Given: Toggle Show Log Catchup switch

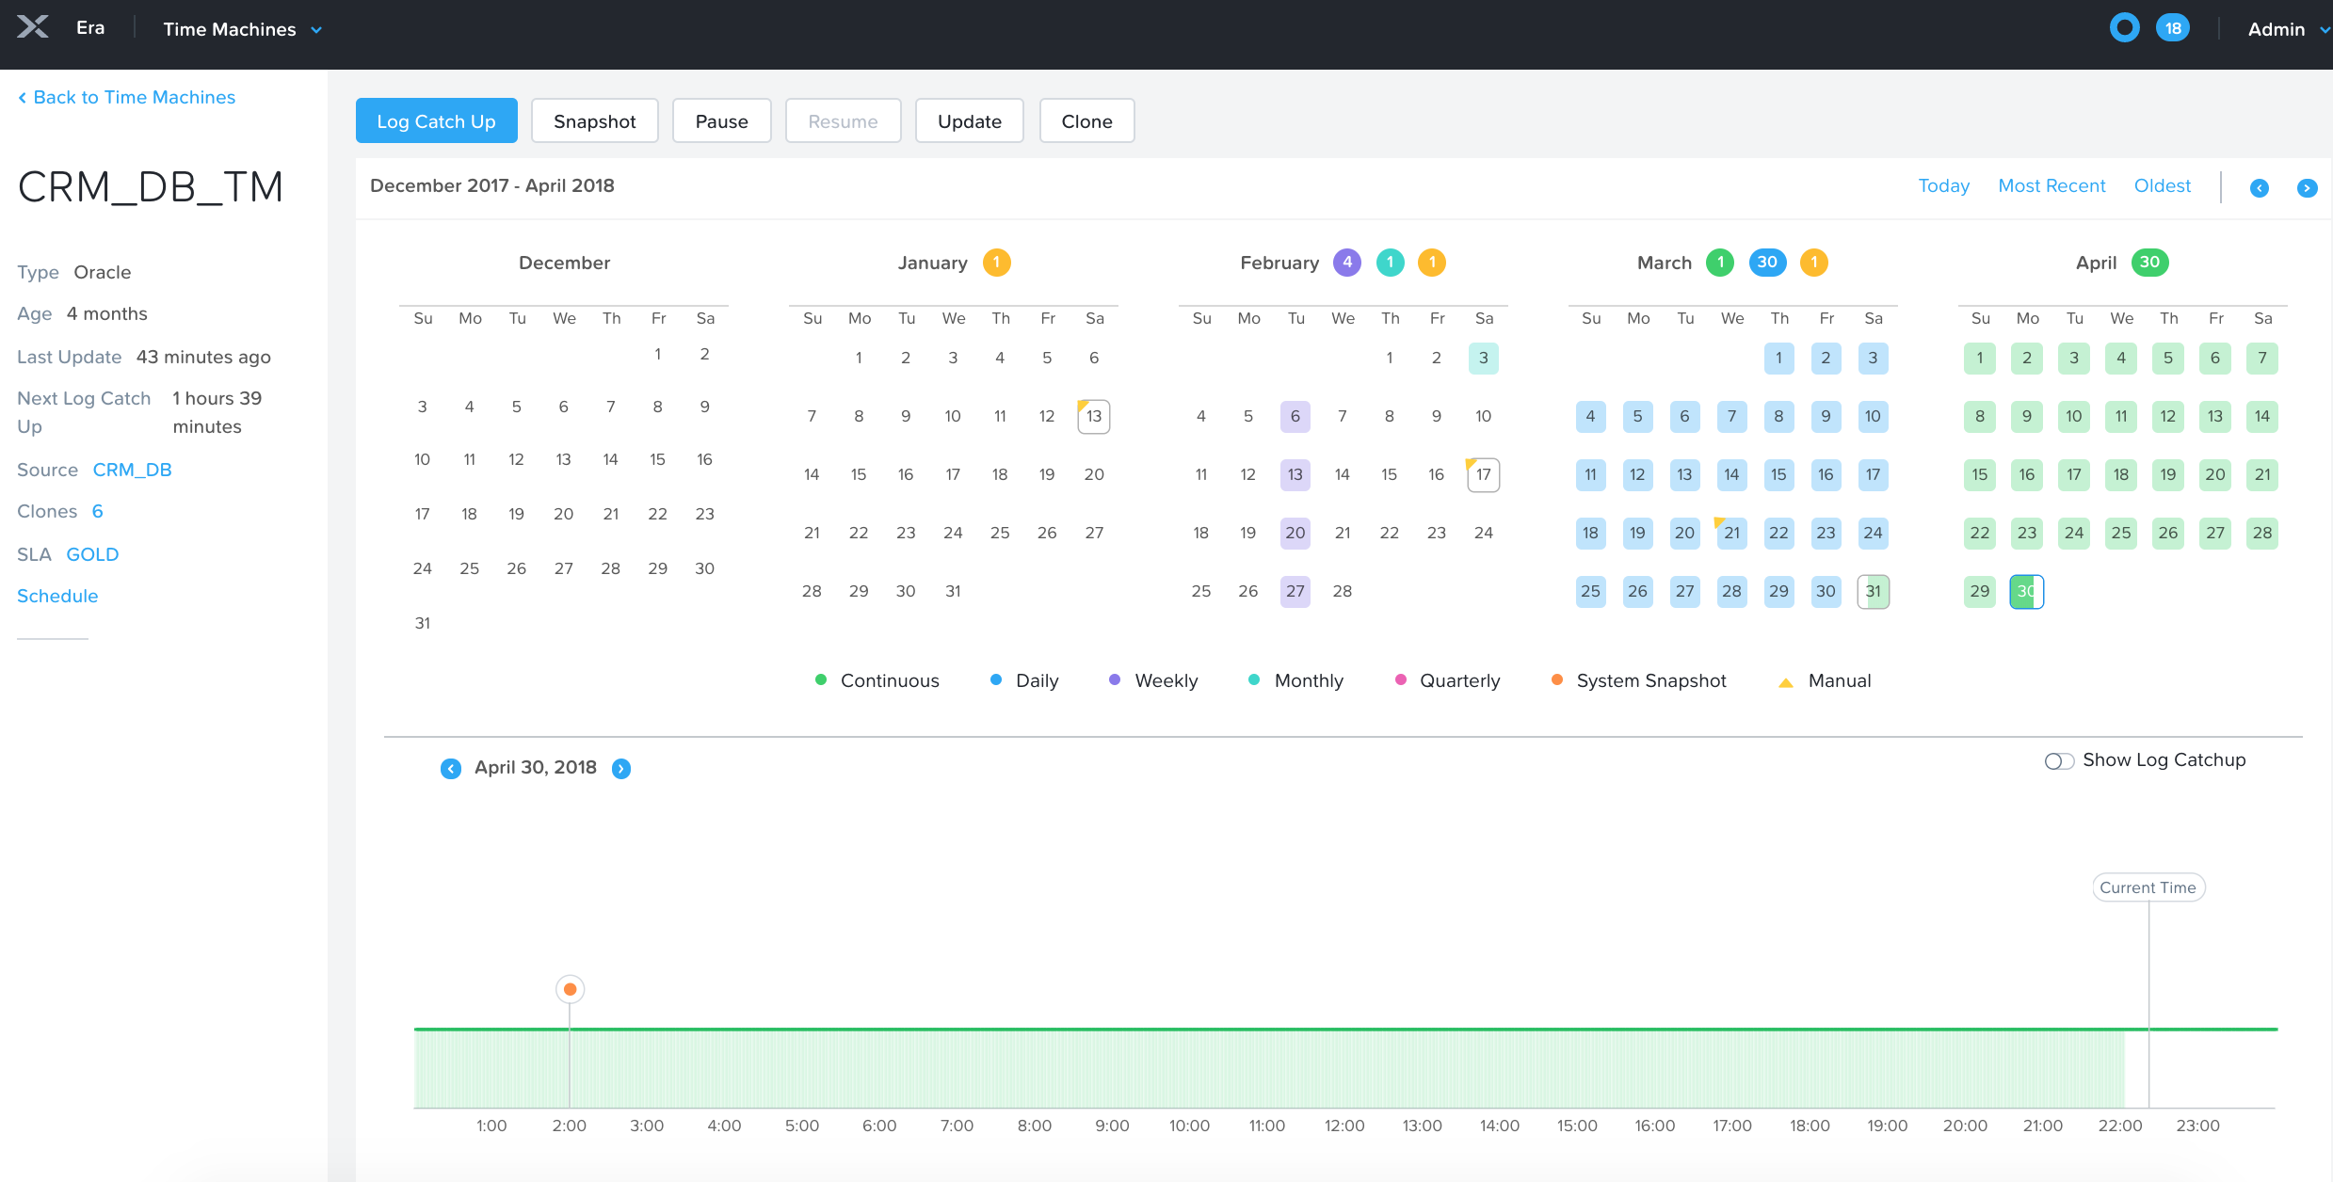Looking at the screenshot, I should click(x=2059, y=760).
